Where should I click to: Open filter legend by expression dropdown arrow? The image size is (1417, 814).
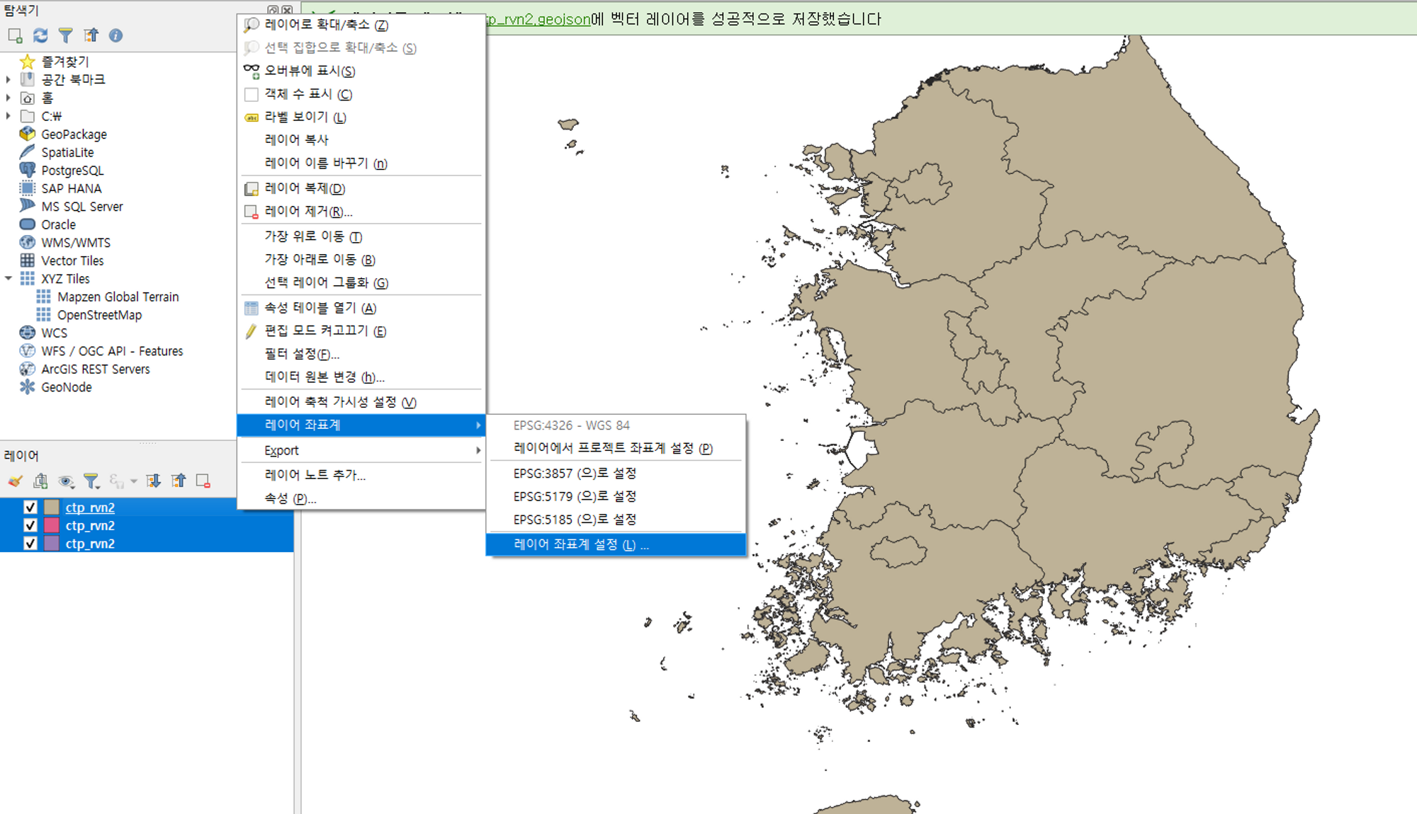coord(134,481)
